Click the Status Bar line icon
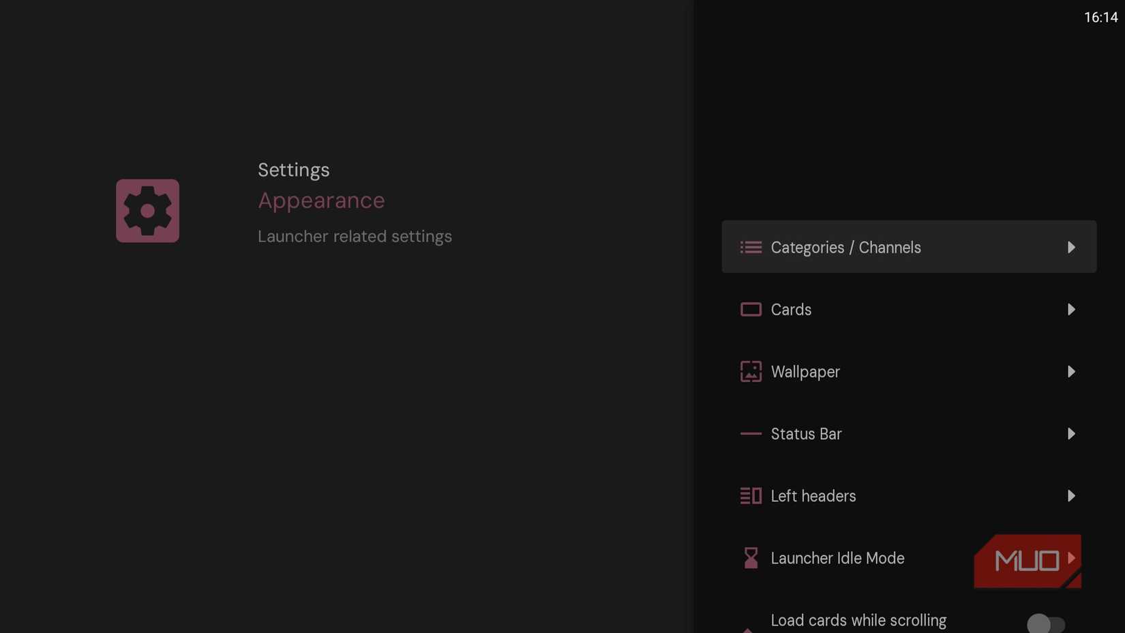The width and height of the screenshot is (1125, 633). pos(750,434)
